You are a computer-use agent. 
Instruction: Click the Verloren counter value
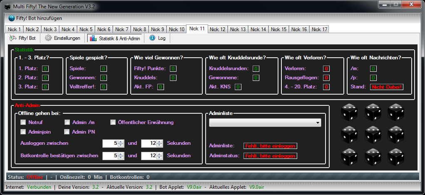326,68
